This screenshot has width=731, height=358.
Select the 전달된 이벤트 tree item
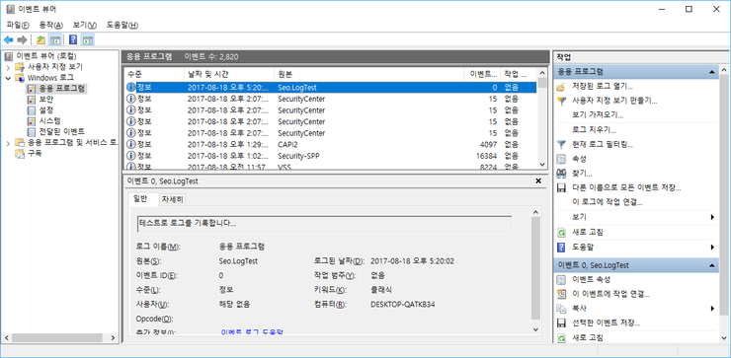[x=61, y=132]
